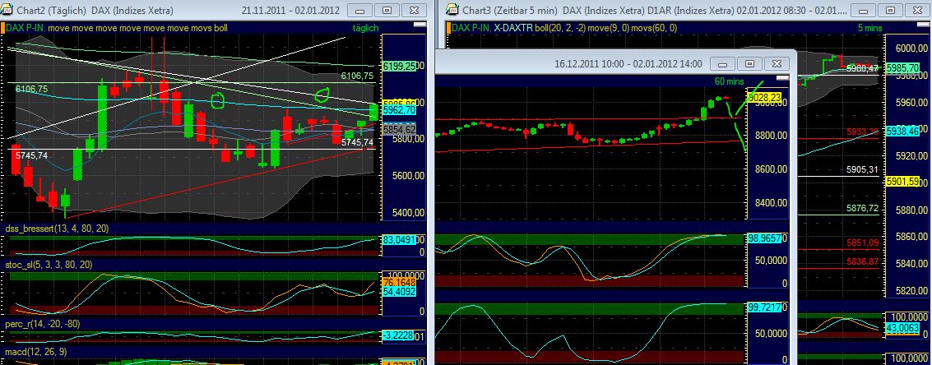Image resolution: width=932 pixels, height=365 pixels.
Task: Click the cyan 5962,70 price tag in Chart2
Action: pos(399,109)
